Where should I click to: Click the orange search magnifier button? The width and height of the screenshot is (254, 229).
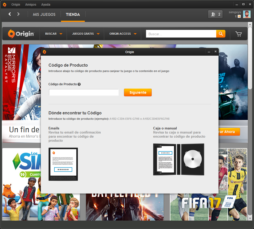pyautogui.click(x=221, y=34)
